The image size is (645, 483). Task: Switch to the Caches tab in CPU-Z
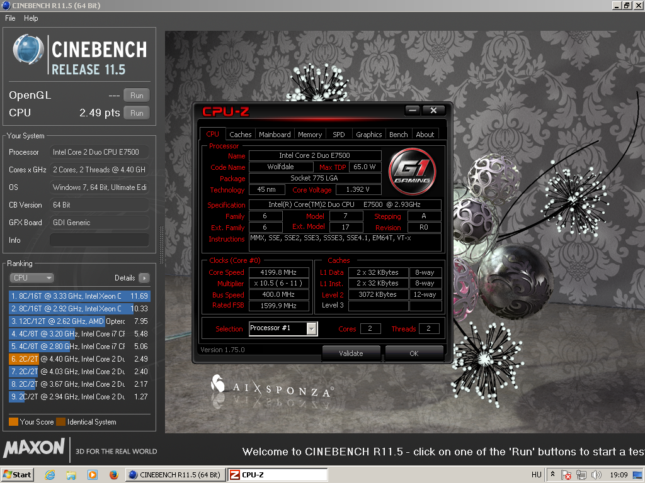pyautogui.click(x=240, y=135)
